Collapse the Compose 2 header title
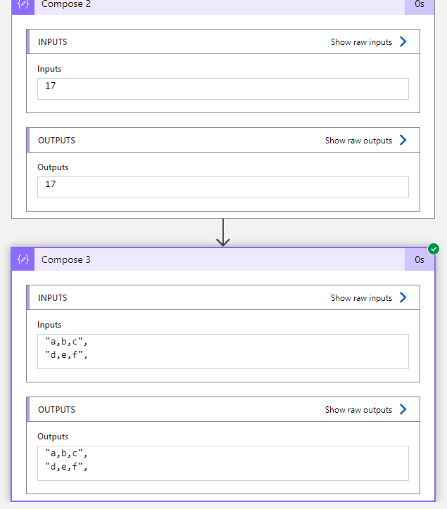 click(x=66, y=4)
